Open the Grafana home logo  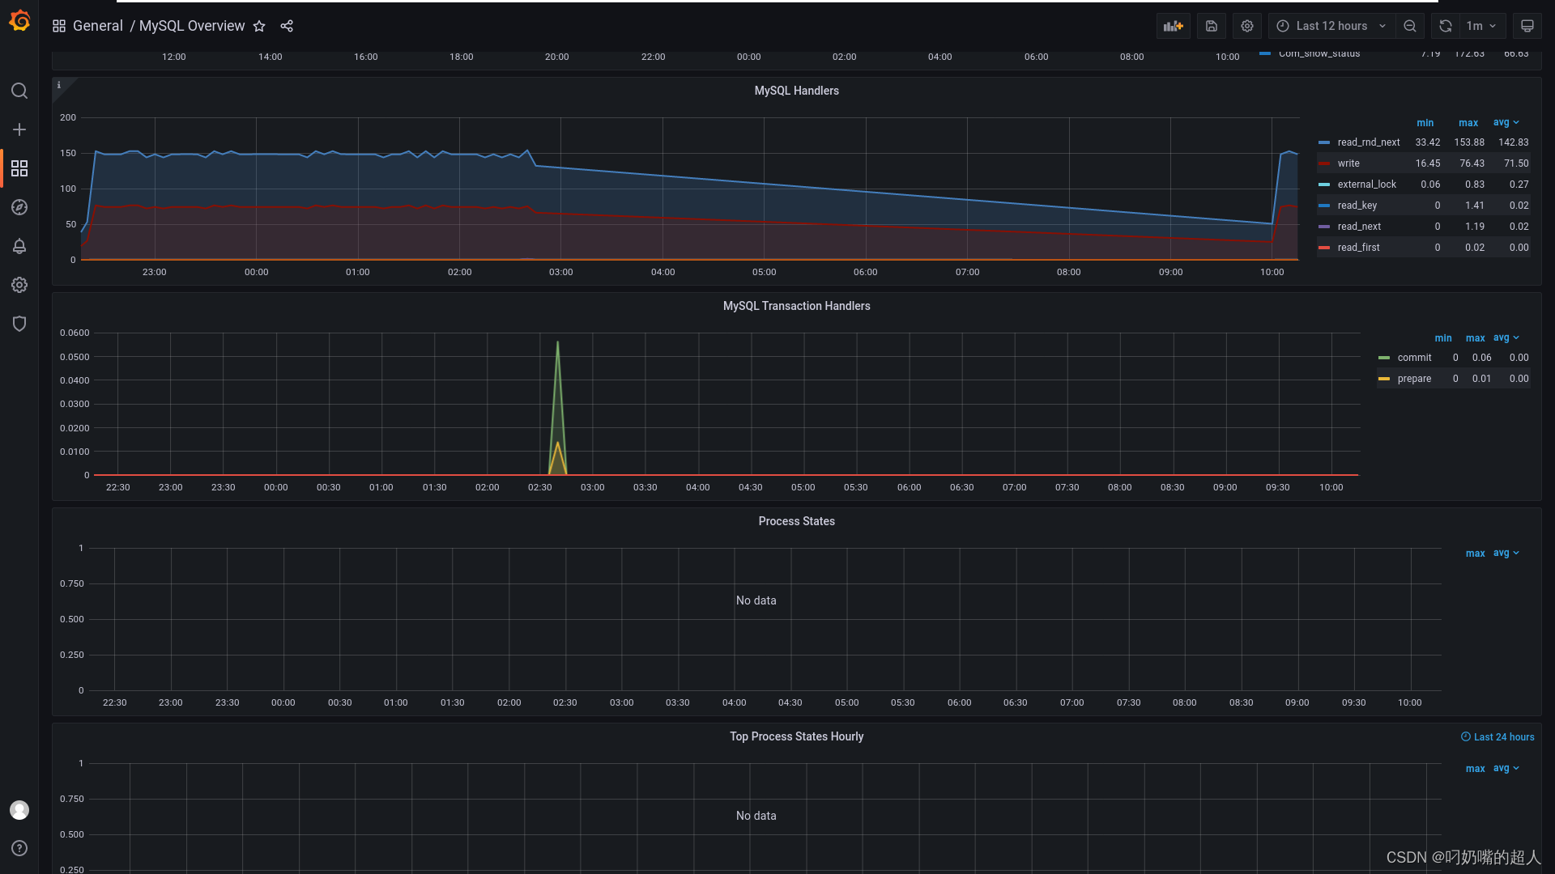(x=19, y=21)
